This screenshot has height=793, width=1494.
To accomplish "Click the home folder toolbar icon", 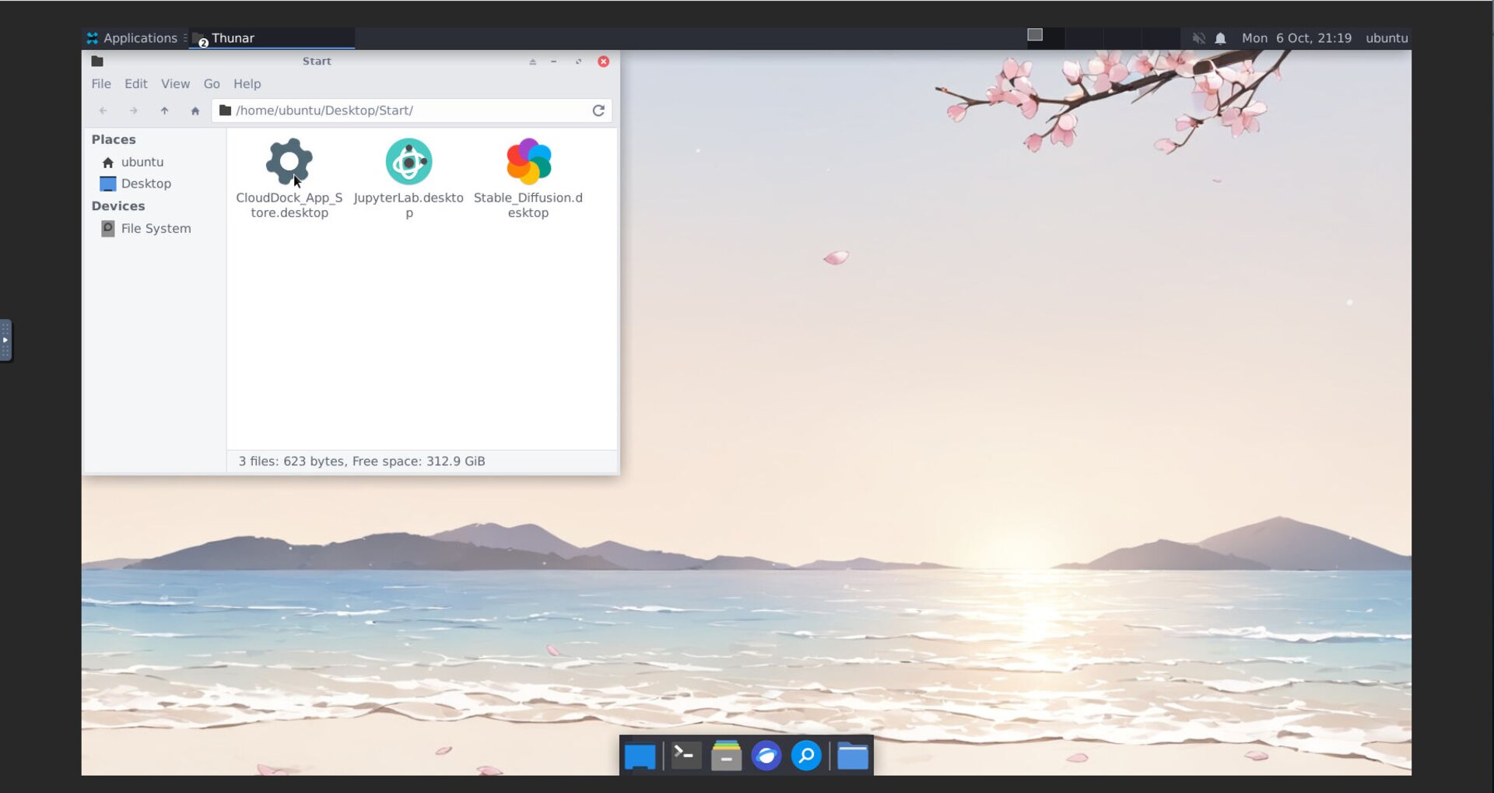I will (x=195, y=111).
